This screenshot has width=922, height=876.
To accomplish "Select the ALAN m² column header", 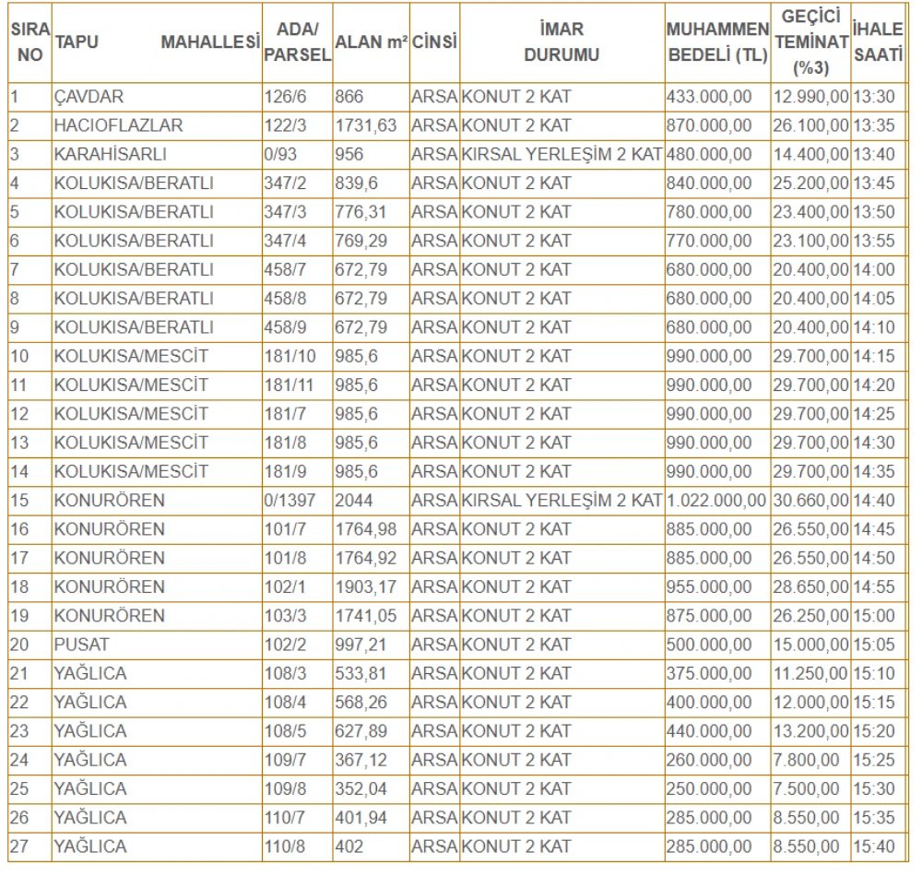I will tap(371, 43).
